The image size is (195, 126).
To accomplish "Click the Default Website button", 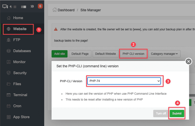I will pos(105,54).
